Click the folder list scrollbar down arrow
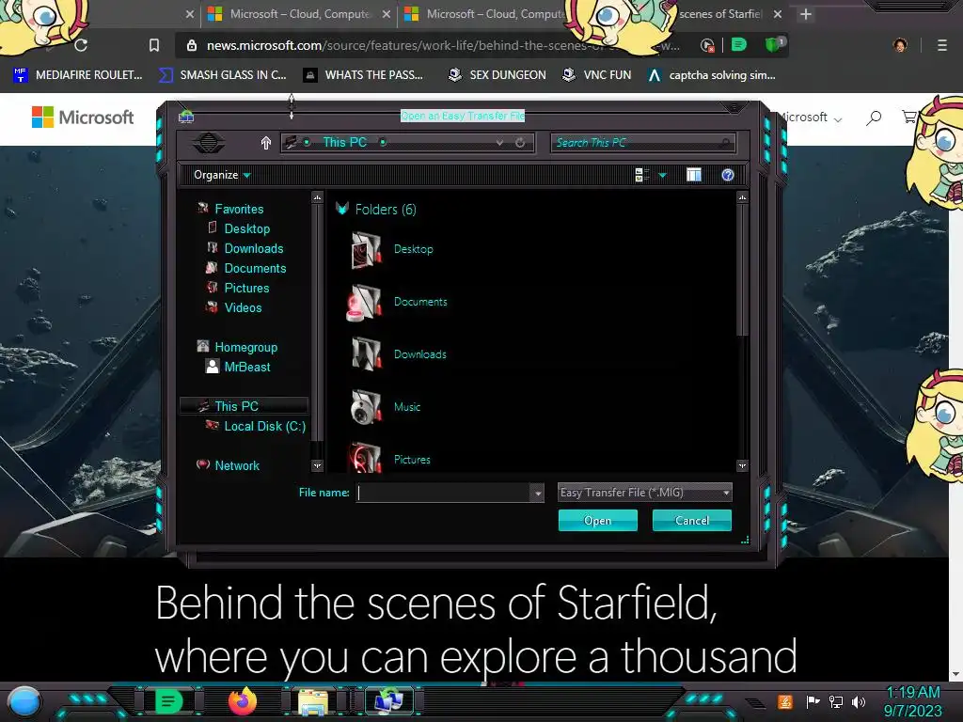The width and height of the screenshot is (963, 722). click(742, 466)
